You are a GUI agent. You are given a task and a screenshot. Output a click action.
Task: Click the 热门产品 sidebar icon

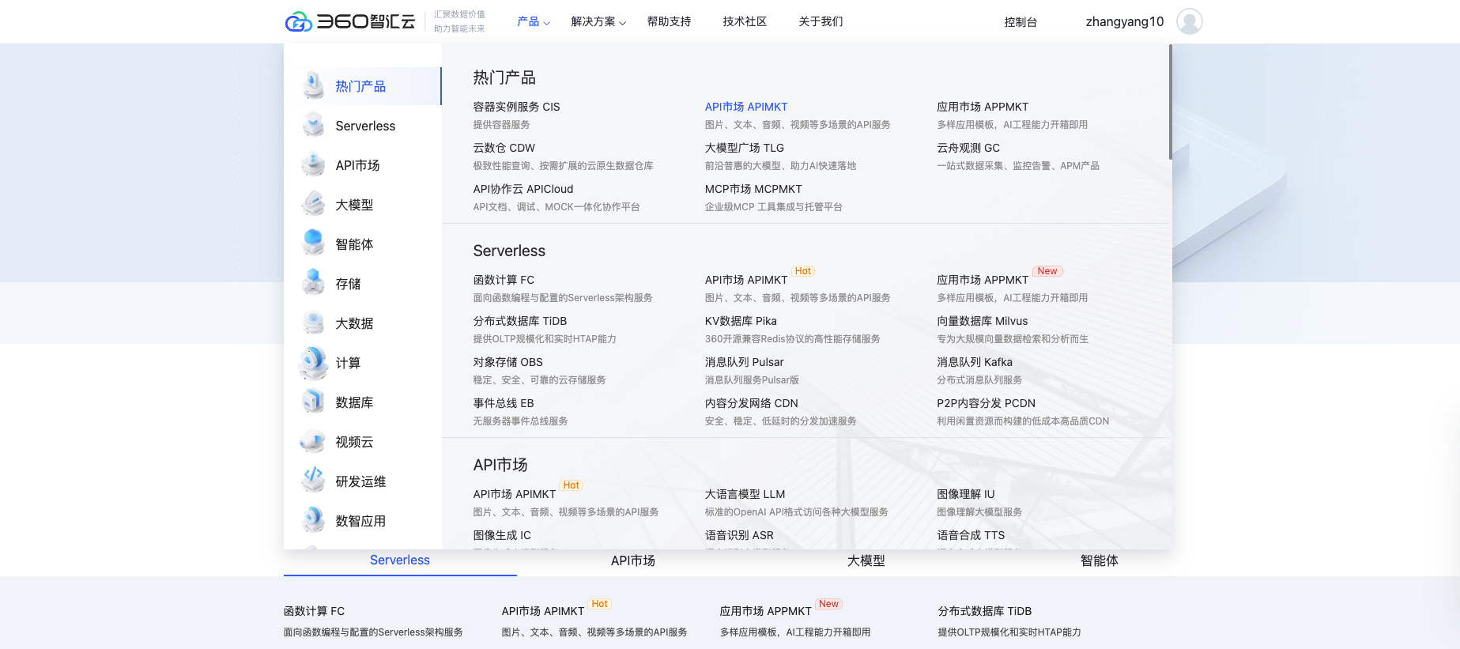point(314,85)
